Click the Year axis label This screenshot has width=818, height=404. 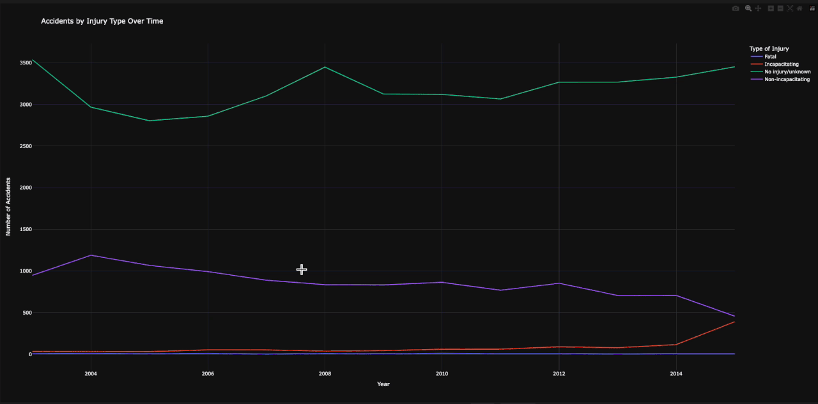pos(383,384)
